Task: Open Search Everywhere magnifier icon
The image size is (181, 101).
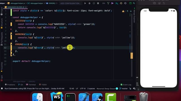Action: [x=134, y=3]
